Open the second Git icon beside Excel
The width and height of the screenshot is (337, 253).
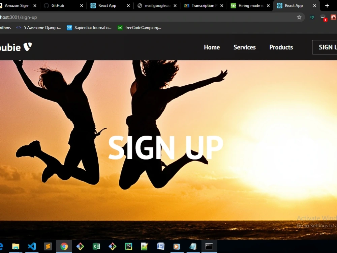tap(113, 246)
